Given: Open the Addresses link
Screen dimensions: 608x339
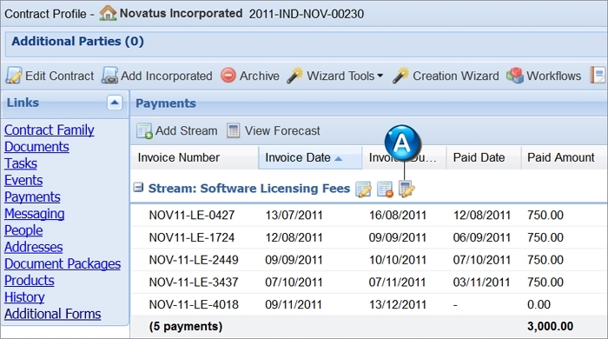Looking at the screenshot, I should click(x=33, y=247).
